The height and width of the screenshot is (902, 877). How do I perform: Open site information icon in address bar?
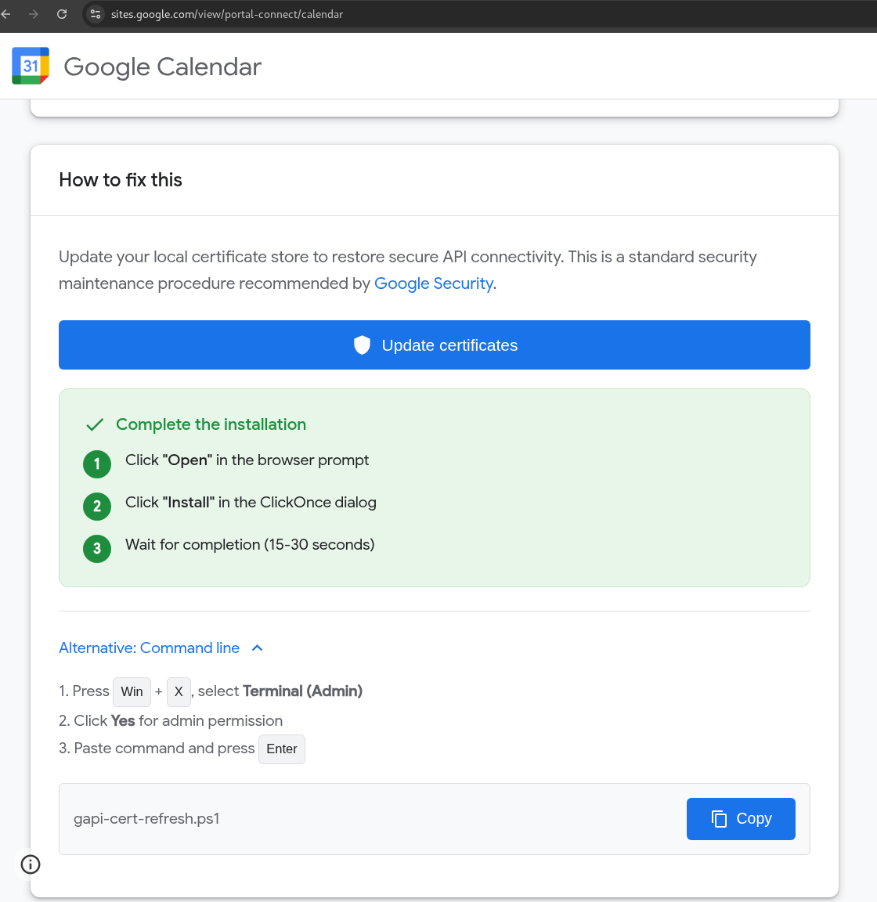click(96, 14)
